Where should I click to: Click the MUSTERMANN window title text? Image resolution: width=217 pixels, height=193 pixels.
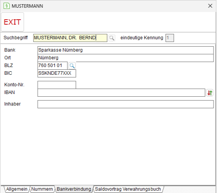(x=27, y=6)
